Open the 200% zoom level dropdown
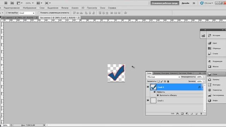 point(29,3)
